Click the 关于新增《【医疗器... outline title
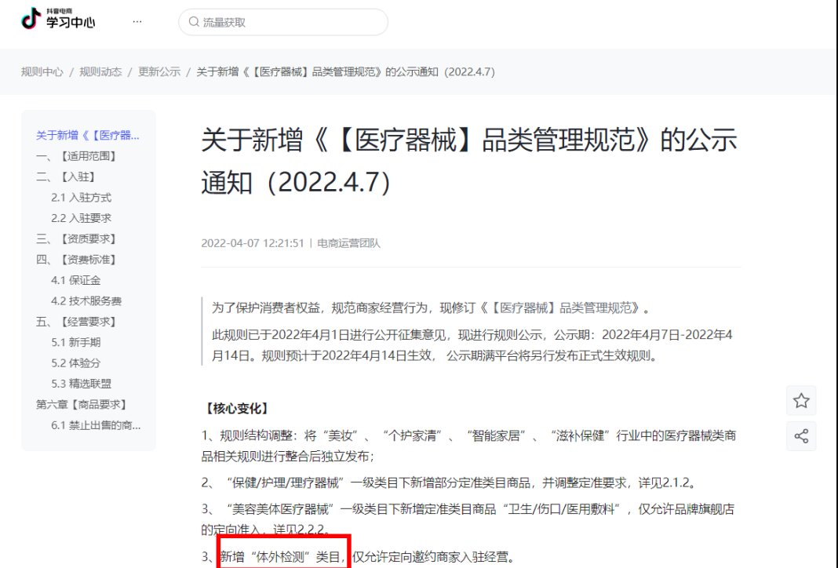Image resolution: width=838 pixels, height=568 pixels. point(88,136)
